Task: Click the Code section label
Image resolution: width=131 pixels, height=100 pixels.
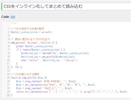Action: 5,17
